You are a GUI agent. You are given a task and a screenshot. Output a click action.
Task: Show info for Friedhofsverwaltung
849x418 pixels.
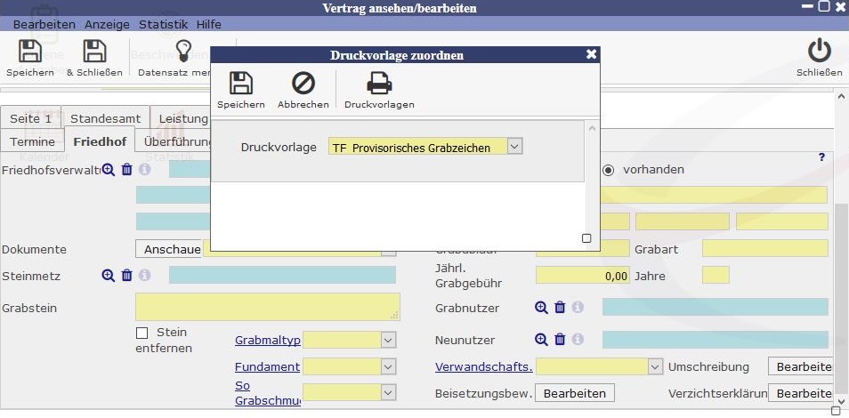click(x=145, y=169)
